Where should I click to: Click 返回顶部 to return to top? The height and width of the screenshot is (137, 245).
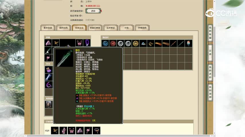click(210, 92)
